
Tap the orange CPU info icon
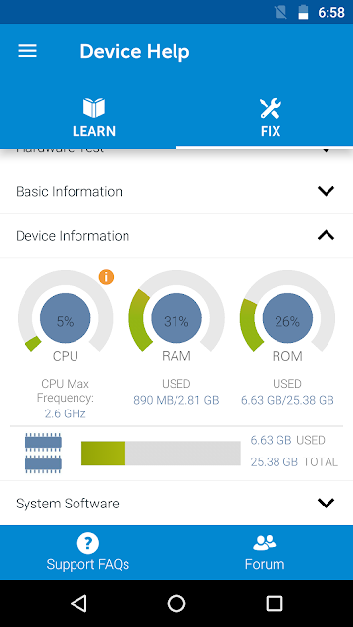106,277
